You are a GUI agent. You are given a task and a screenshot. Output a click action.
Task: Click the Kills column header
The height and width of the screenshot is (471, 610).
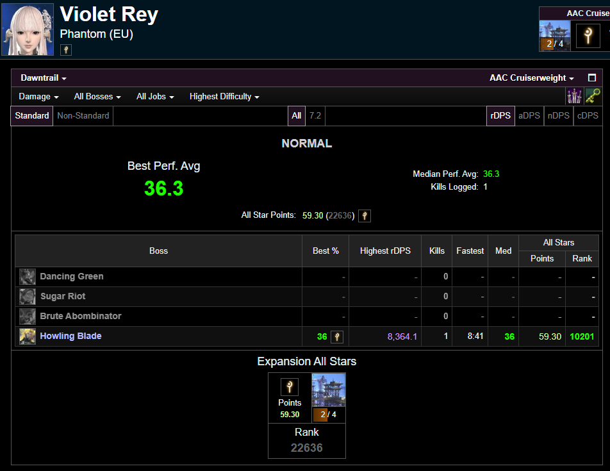436,251
